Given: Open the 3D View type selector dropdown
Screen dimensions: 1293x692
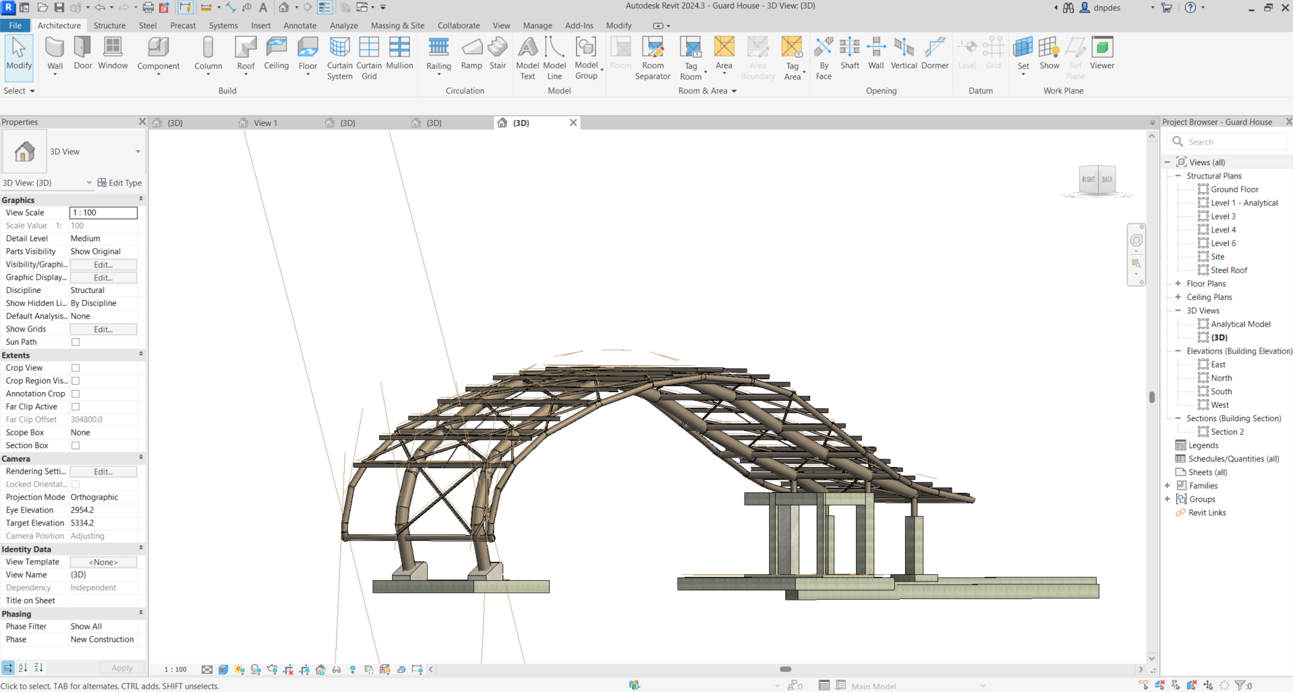Looking at the screenshot, I should tap(138, 152).
